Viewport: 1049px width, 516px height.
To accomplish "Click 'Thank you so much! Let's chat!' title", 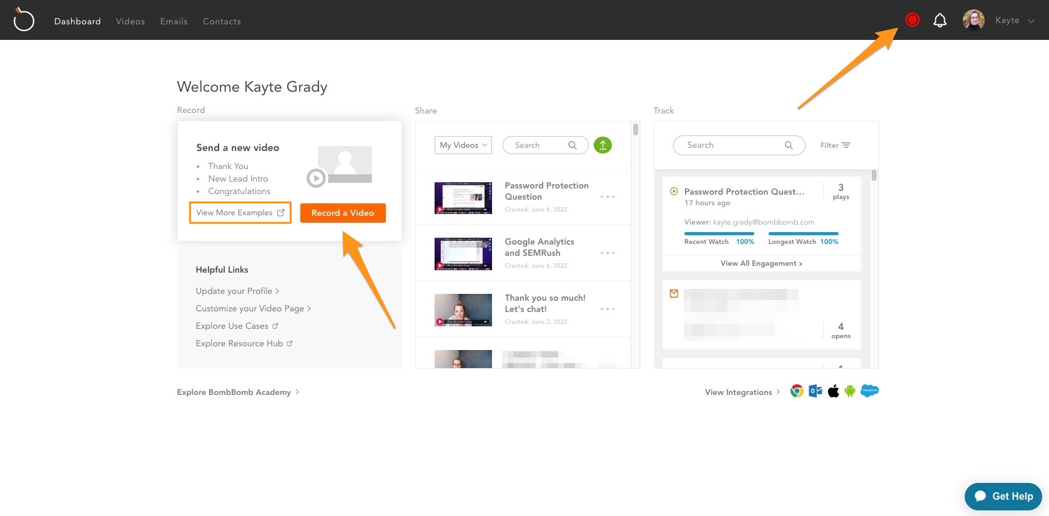I will pyautogui.click(x=545, y=303).
